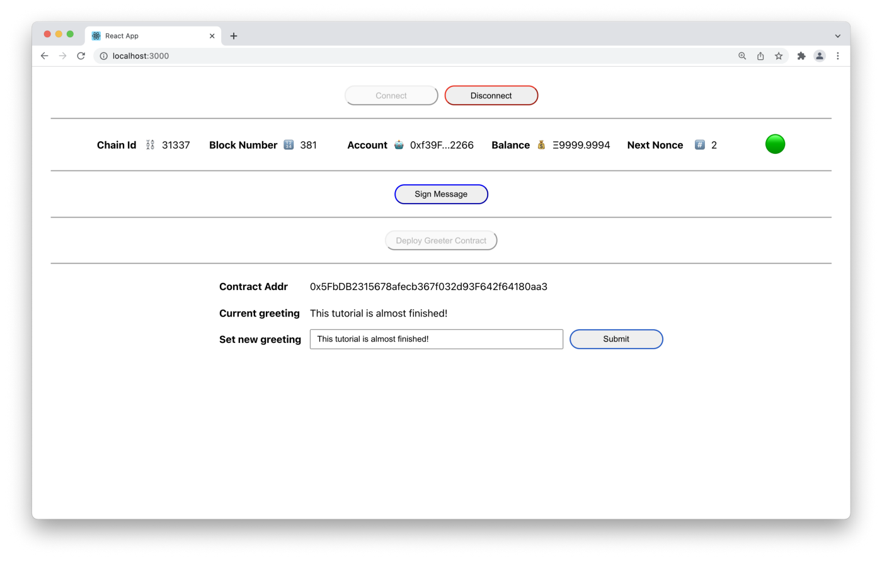Click the Contract Addr label
Screen dimensions: 882x561
tap(253, 287)
